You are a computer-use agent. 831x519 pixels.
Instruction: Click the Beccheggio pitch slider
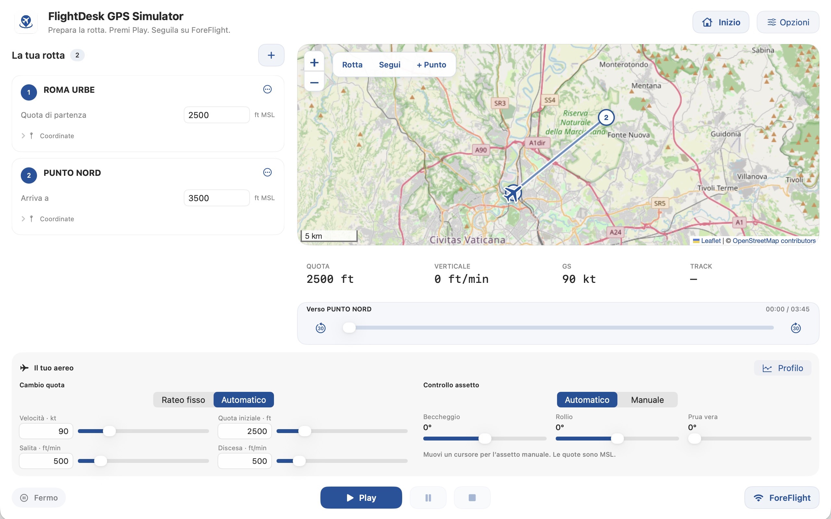tap(485, 438)
